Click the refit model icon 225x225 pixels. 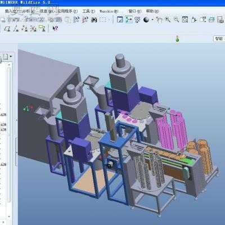185,20
